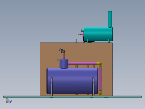
Task: Select the gray valve assembly above the riser
Action: (x=62, y=51)
